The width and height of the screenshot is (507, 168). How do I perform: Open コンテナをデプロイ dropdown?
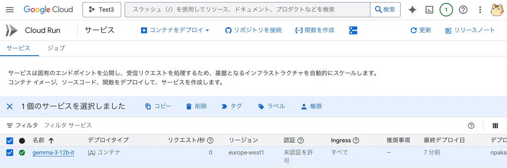(175, 30)
